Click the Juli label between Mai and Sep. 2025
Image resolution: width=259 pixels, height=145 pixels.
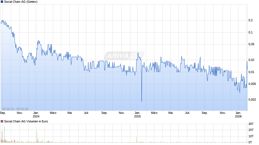click(187, 113)
